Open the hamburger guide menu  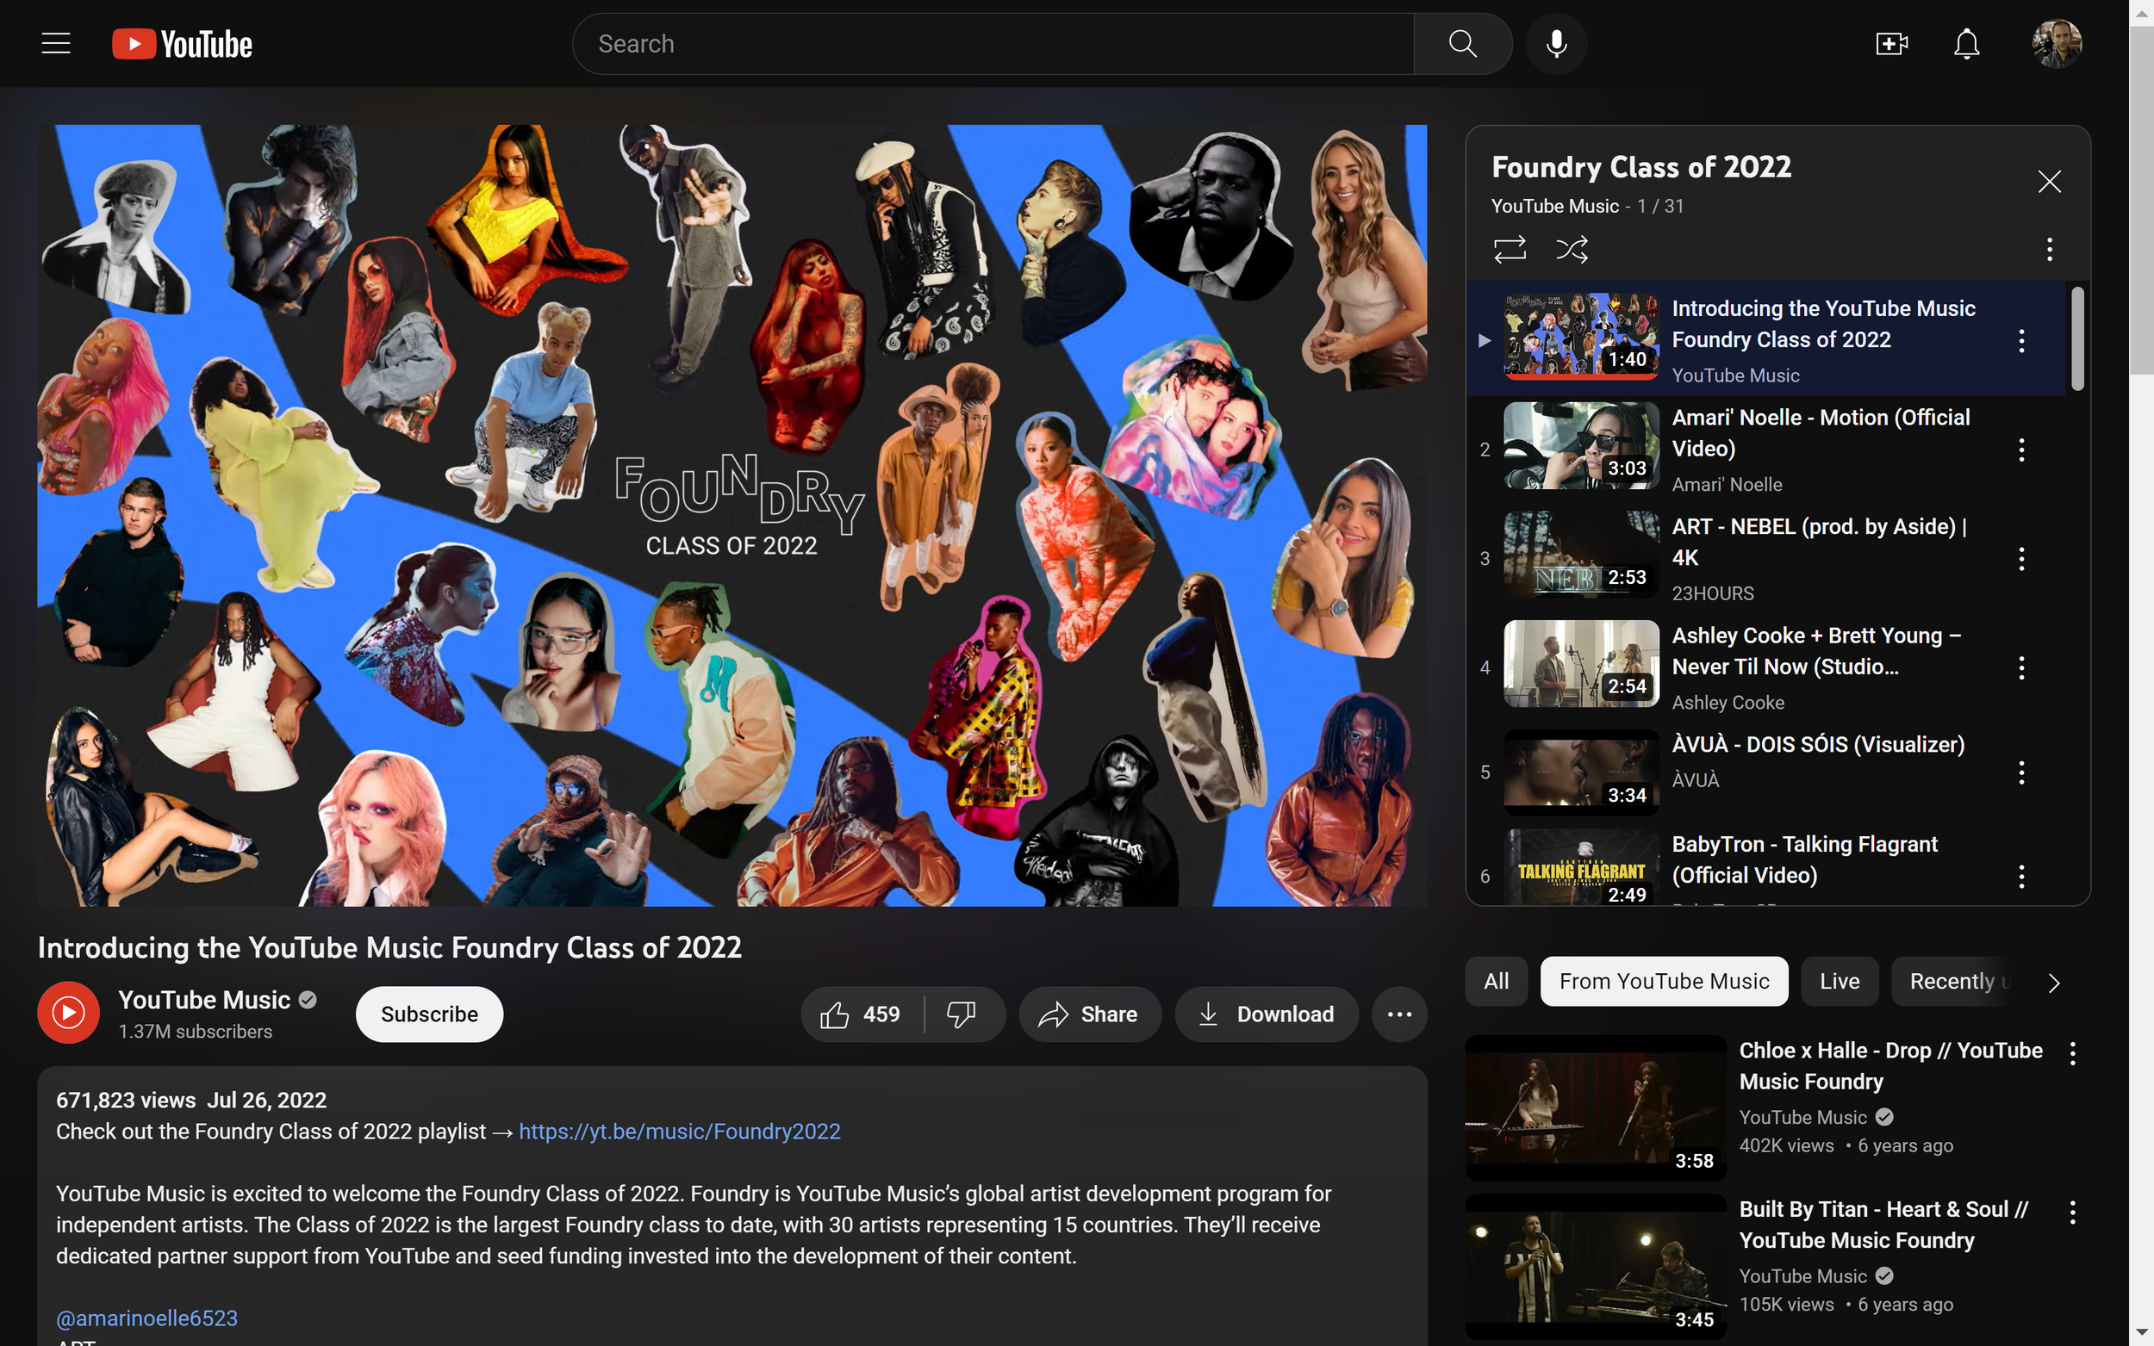(x=56, y=44)
